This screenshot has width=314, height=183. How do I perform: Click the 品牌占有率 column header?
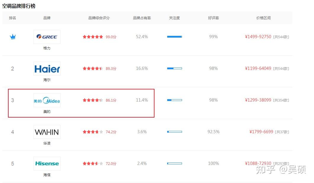[142, 18]
